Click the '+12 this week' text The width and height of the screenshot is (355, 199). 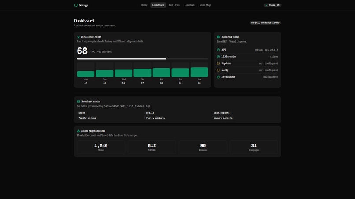tap(104, 52)
